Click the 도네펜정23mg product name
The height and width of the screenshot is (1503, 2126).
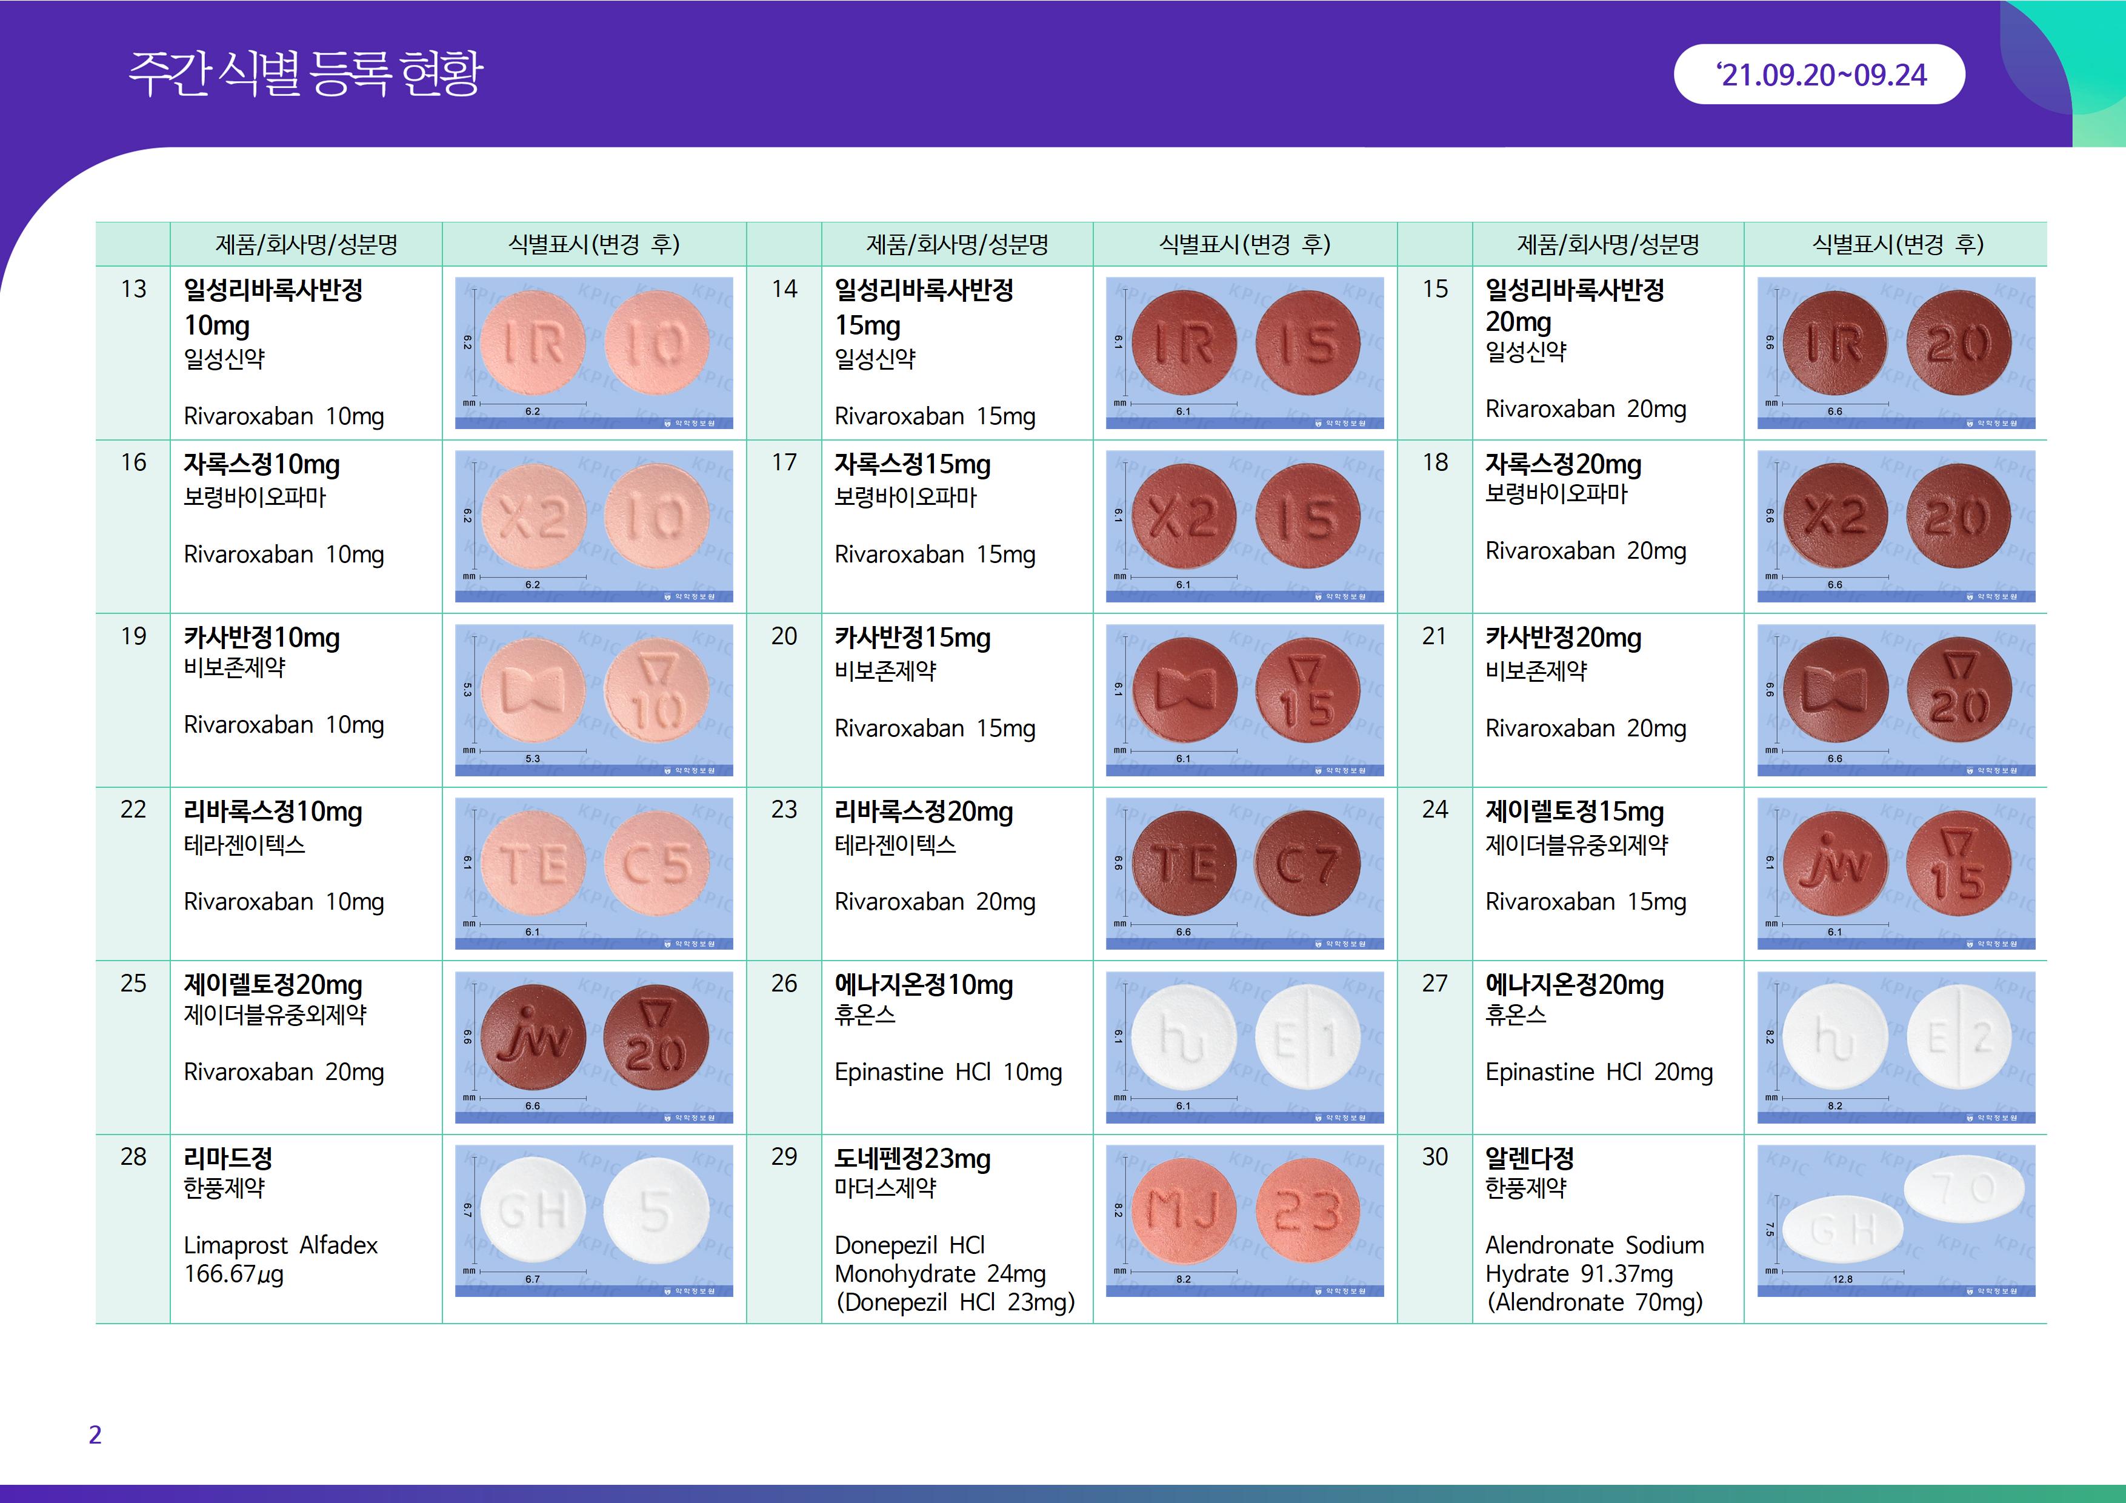(912, 1159)
